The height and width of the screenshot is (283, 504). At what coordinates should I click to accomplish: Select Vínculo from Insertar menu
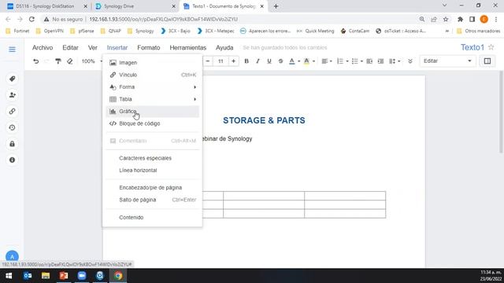pyautogui.click(x=152, y=75)
